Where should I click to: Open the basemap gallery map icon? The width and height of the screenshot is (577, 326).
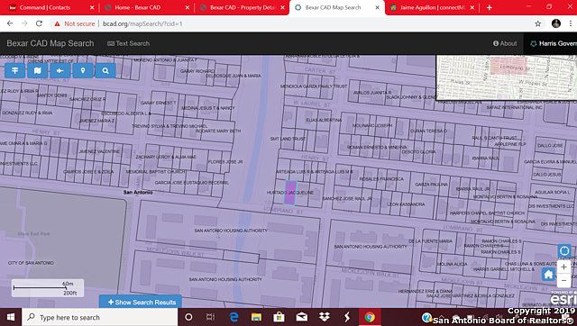pos(38,70)
